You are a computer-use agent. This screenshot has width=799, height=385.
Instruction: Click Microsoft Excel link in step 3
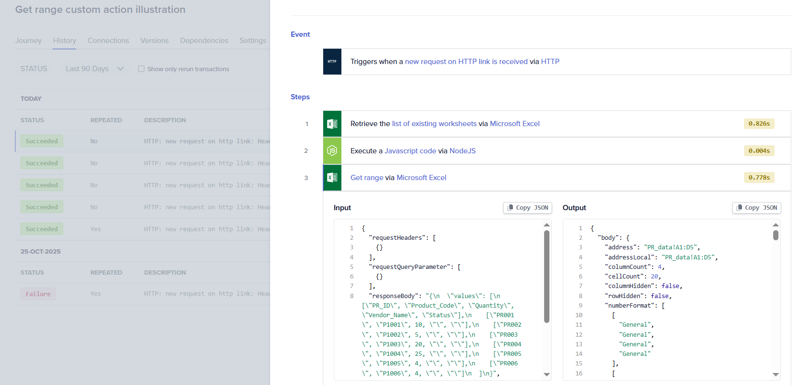pos(421,178)
